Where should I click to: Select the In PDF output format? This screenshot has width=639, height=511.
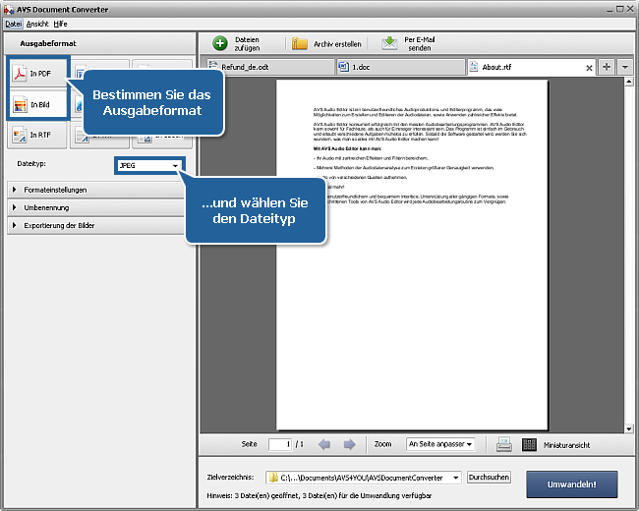pos(37,74)
